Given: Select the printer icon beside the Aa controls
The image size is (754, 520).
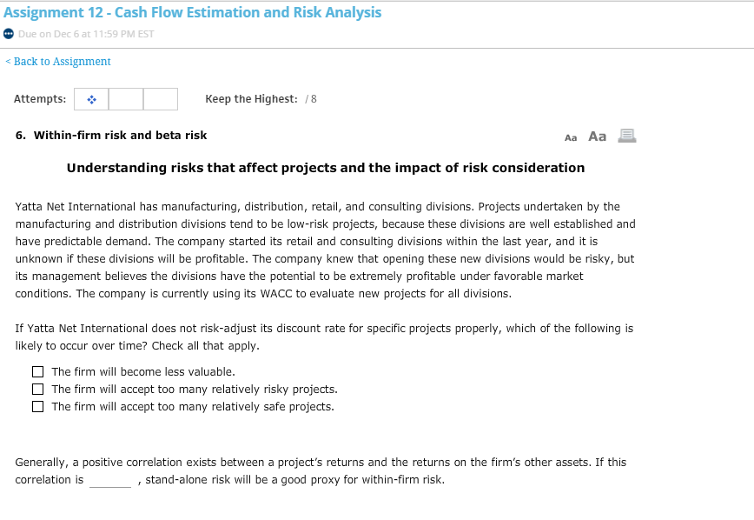Looking at the screenshot, I should coord(626,135).
